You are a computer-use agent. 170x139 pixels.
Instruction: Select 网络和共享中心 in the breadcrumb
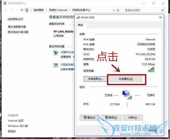81,10
